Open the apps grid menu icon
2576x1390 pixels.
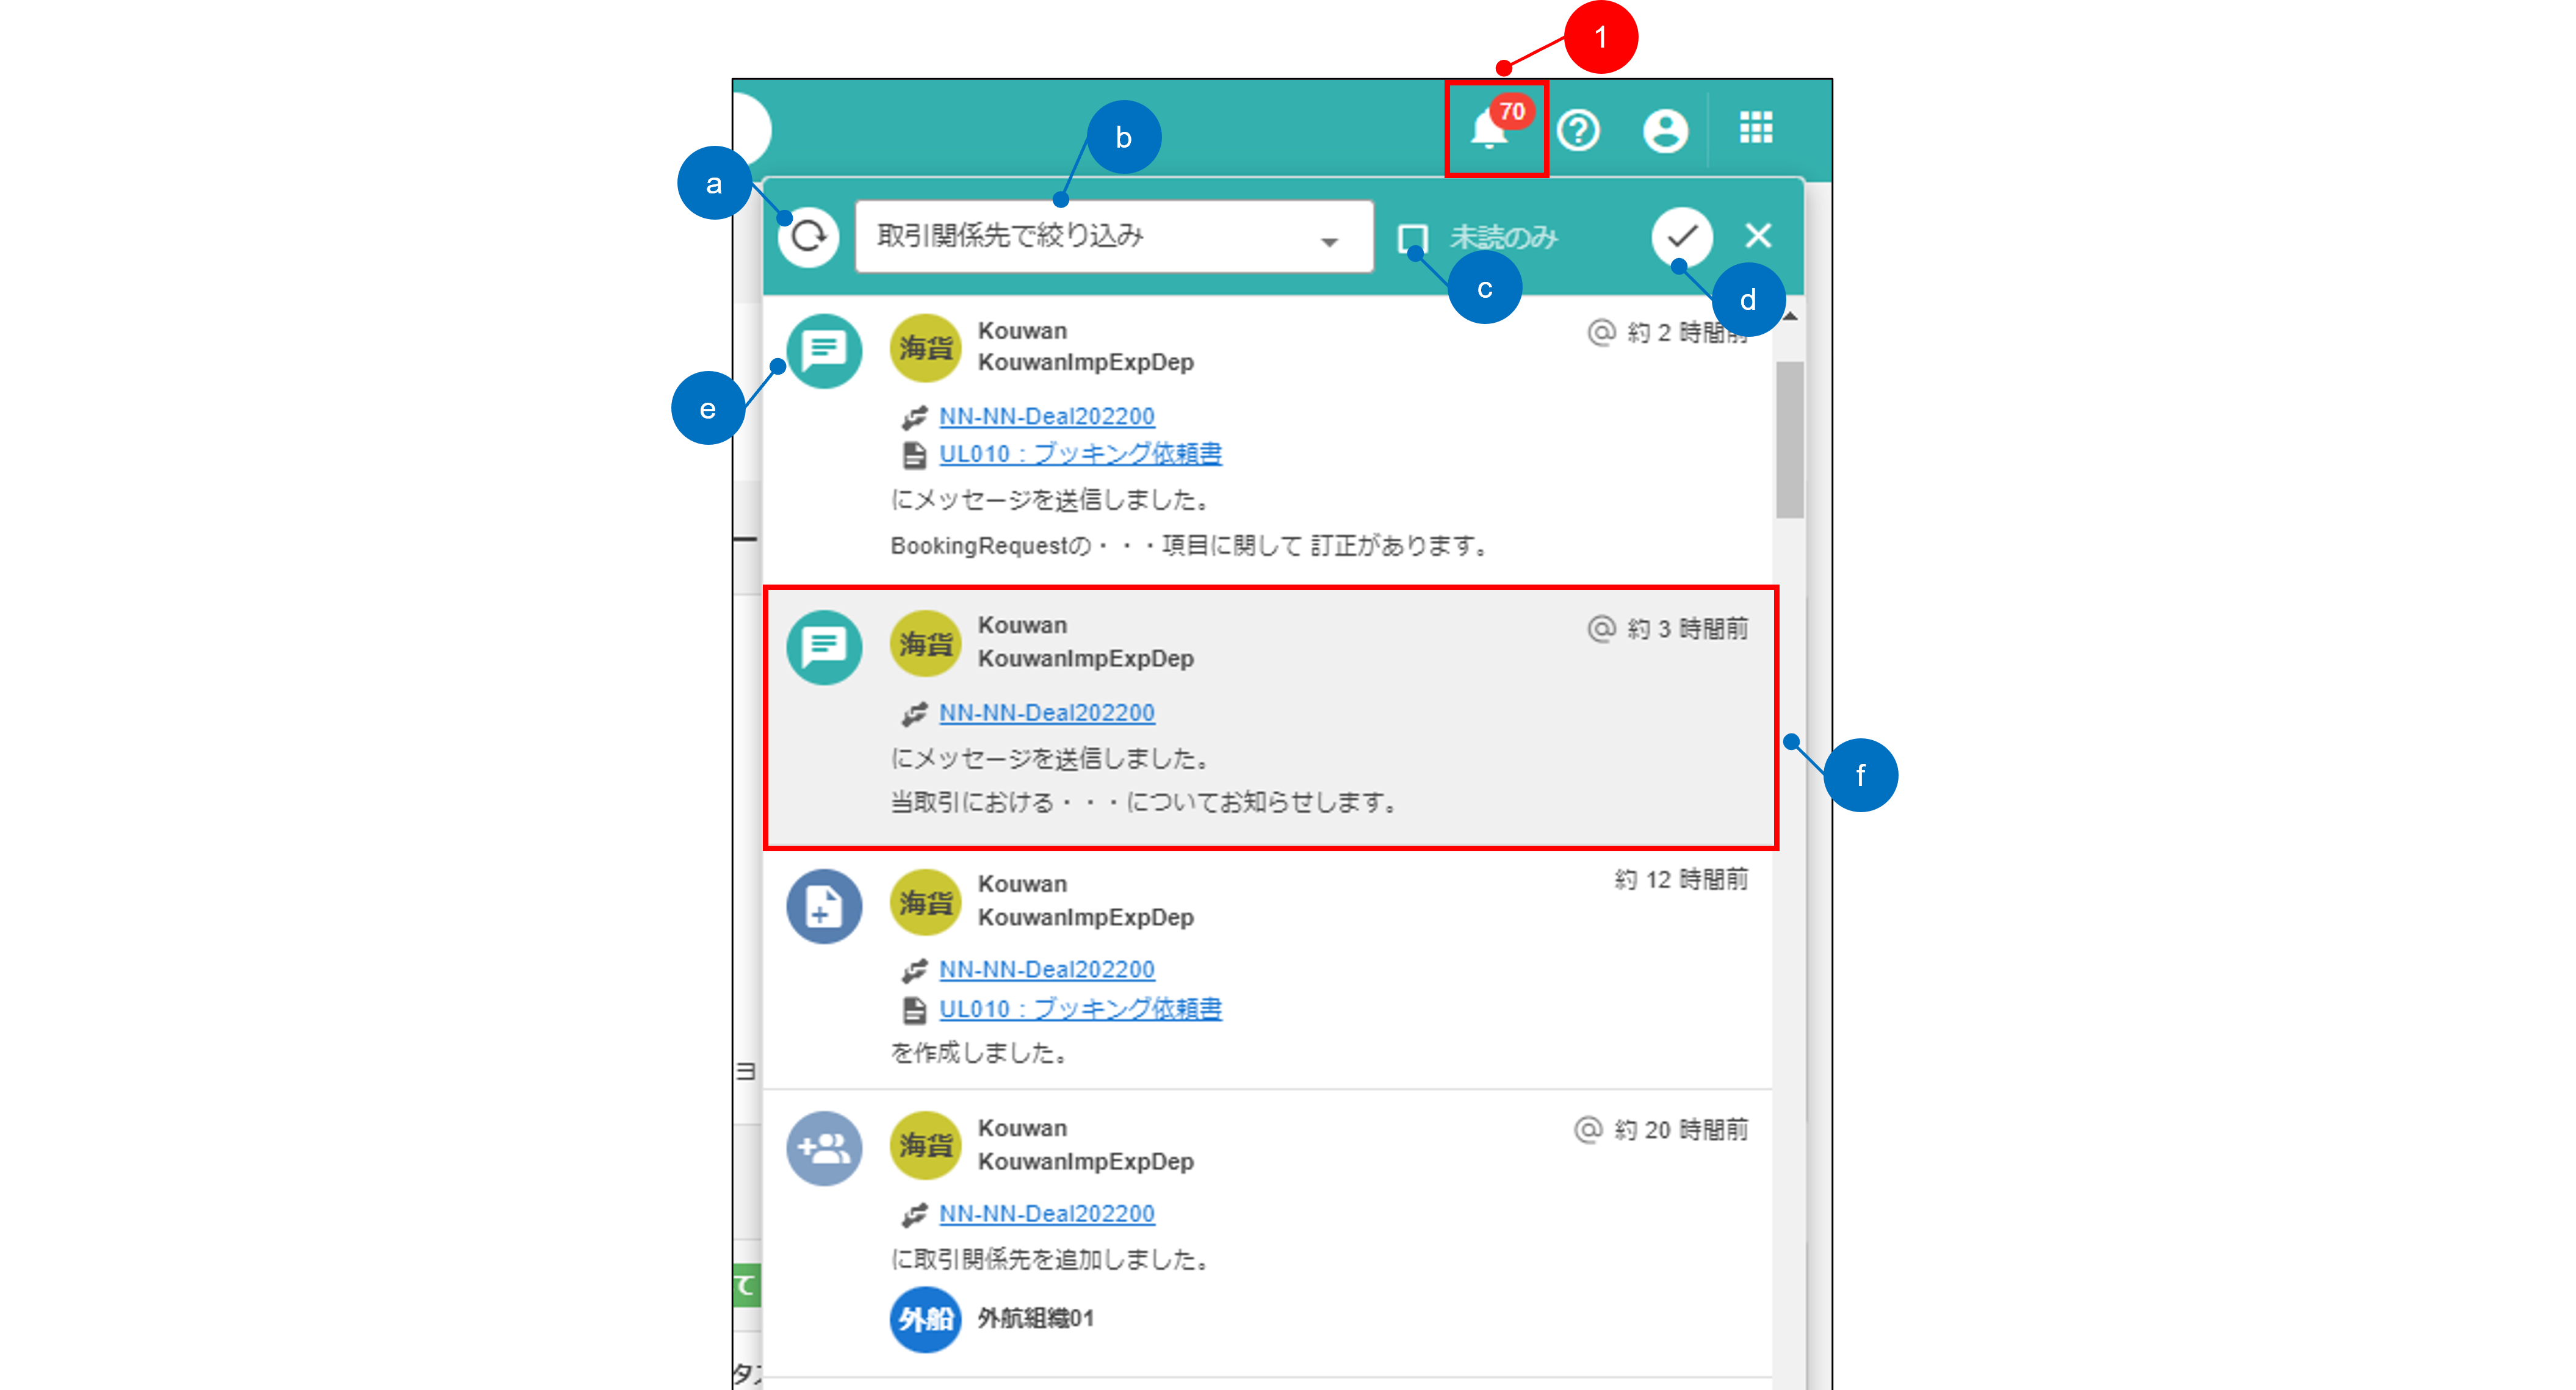tap(1756, 128)
